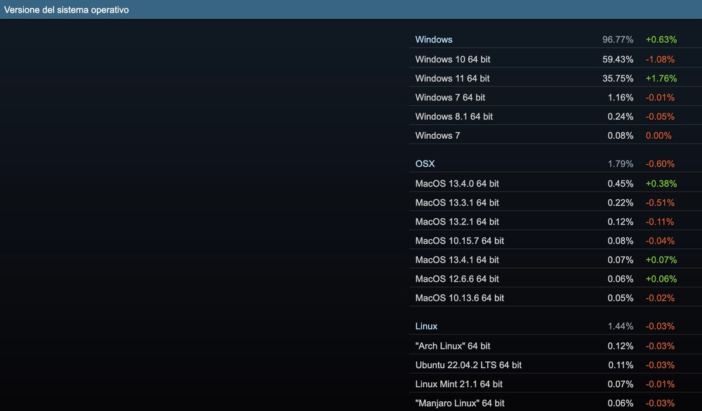Screen dimensions: 702x411
Task: Select the -0.04% change value
Action: click(x=660, y=241)
